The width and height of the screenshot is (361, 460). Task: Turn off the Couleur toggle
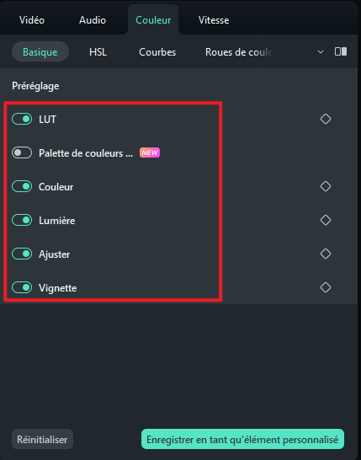point(22,186)
